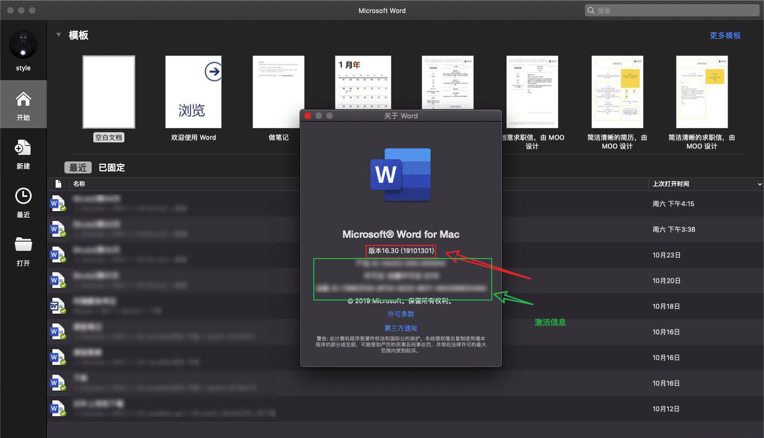Click the 搜索 search field
This screenshot has width=764, height=438.
pos(671,10)
